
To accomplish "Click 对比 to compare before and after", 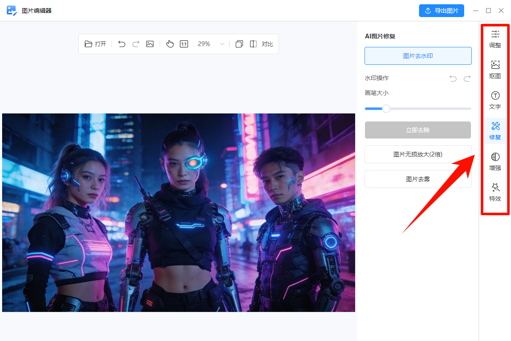I will pos(267,43).
